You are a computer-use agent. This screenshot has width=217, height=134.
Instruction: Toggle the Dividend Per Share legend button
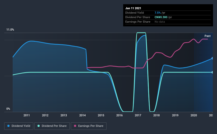click(52, 126)
